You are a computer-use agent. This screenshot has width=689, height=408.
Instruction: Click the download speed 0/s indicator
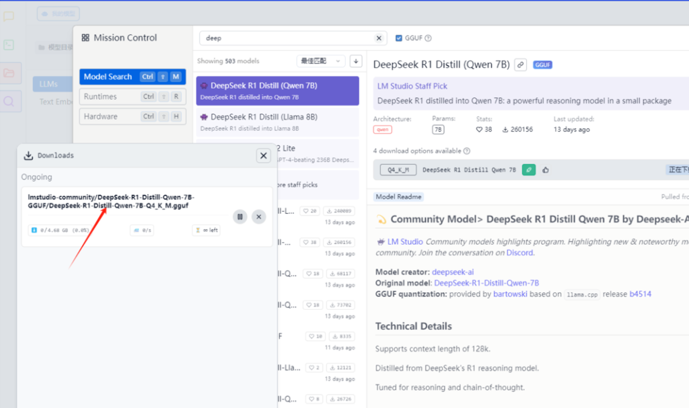point(143,230)
